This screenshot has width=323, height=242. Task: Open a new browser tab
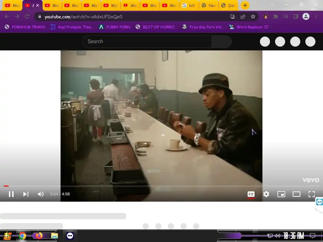[x=245, y=5]
